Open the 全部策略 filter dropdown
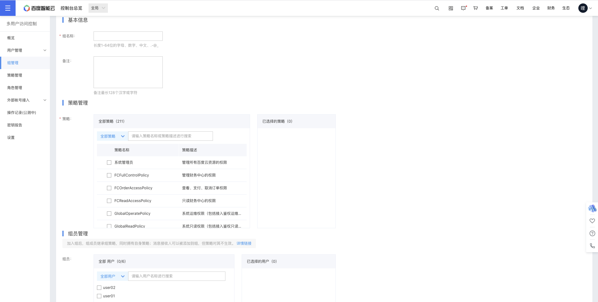The image size is (598, 302). (x=112, y=136)
